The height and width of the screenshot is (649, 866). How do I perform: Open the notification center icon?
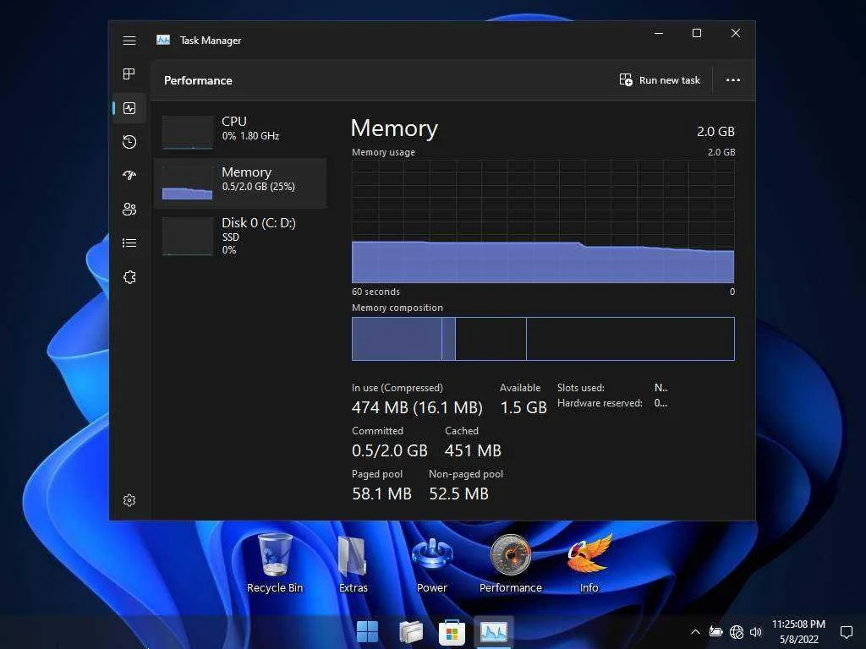click(x=846, y=631)
